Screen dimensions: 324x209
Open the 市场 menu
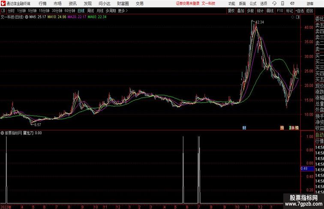coord(57,3)
